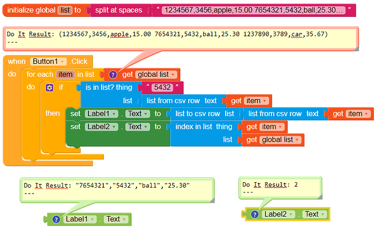Grab the resize handle of the Label1 result comment

[x=212, y=200]
